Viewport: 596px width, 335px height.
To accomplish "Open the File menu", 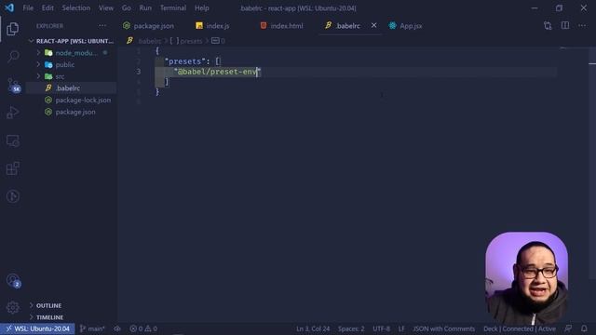I will point(28,8).
